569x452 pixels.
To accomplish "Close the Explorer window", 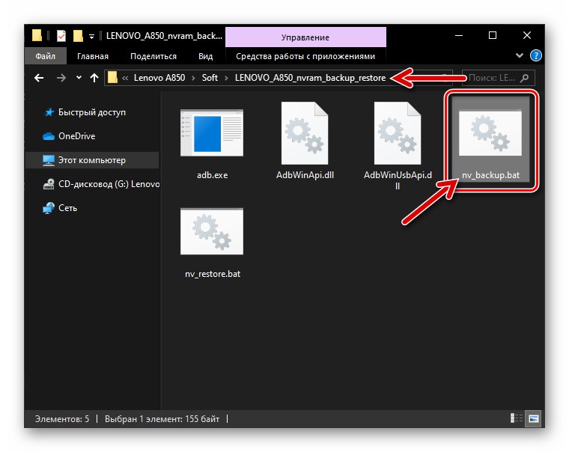I will pos(527,35).
